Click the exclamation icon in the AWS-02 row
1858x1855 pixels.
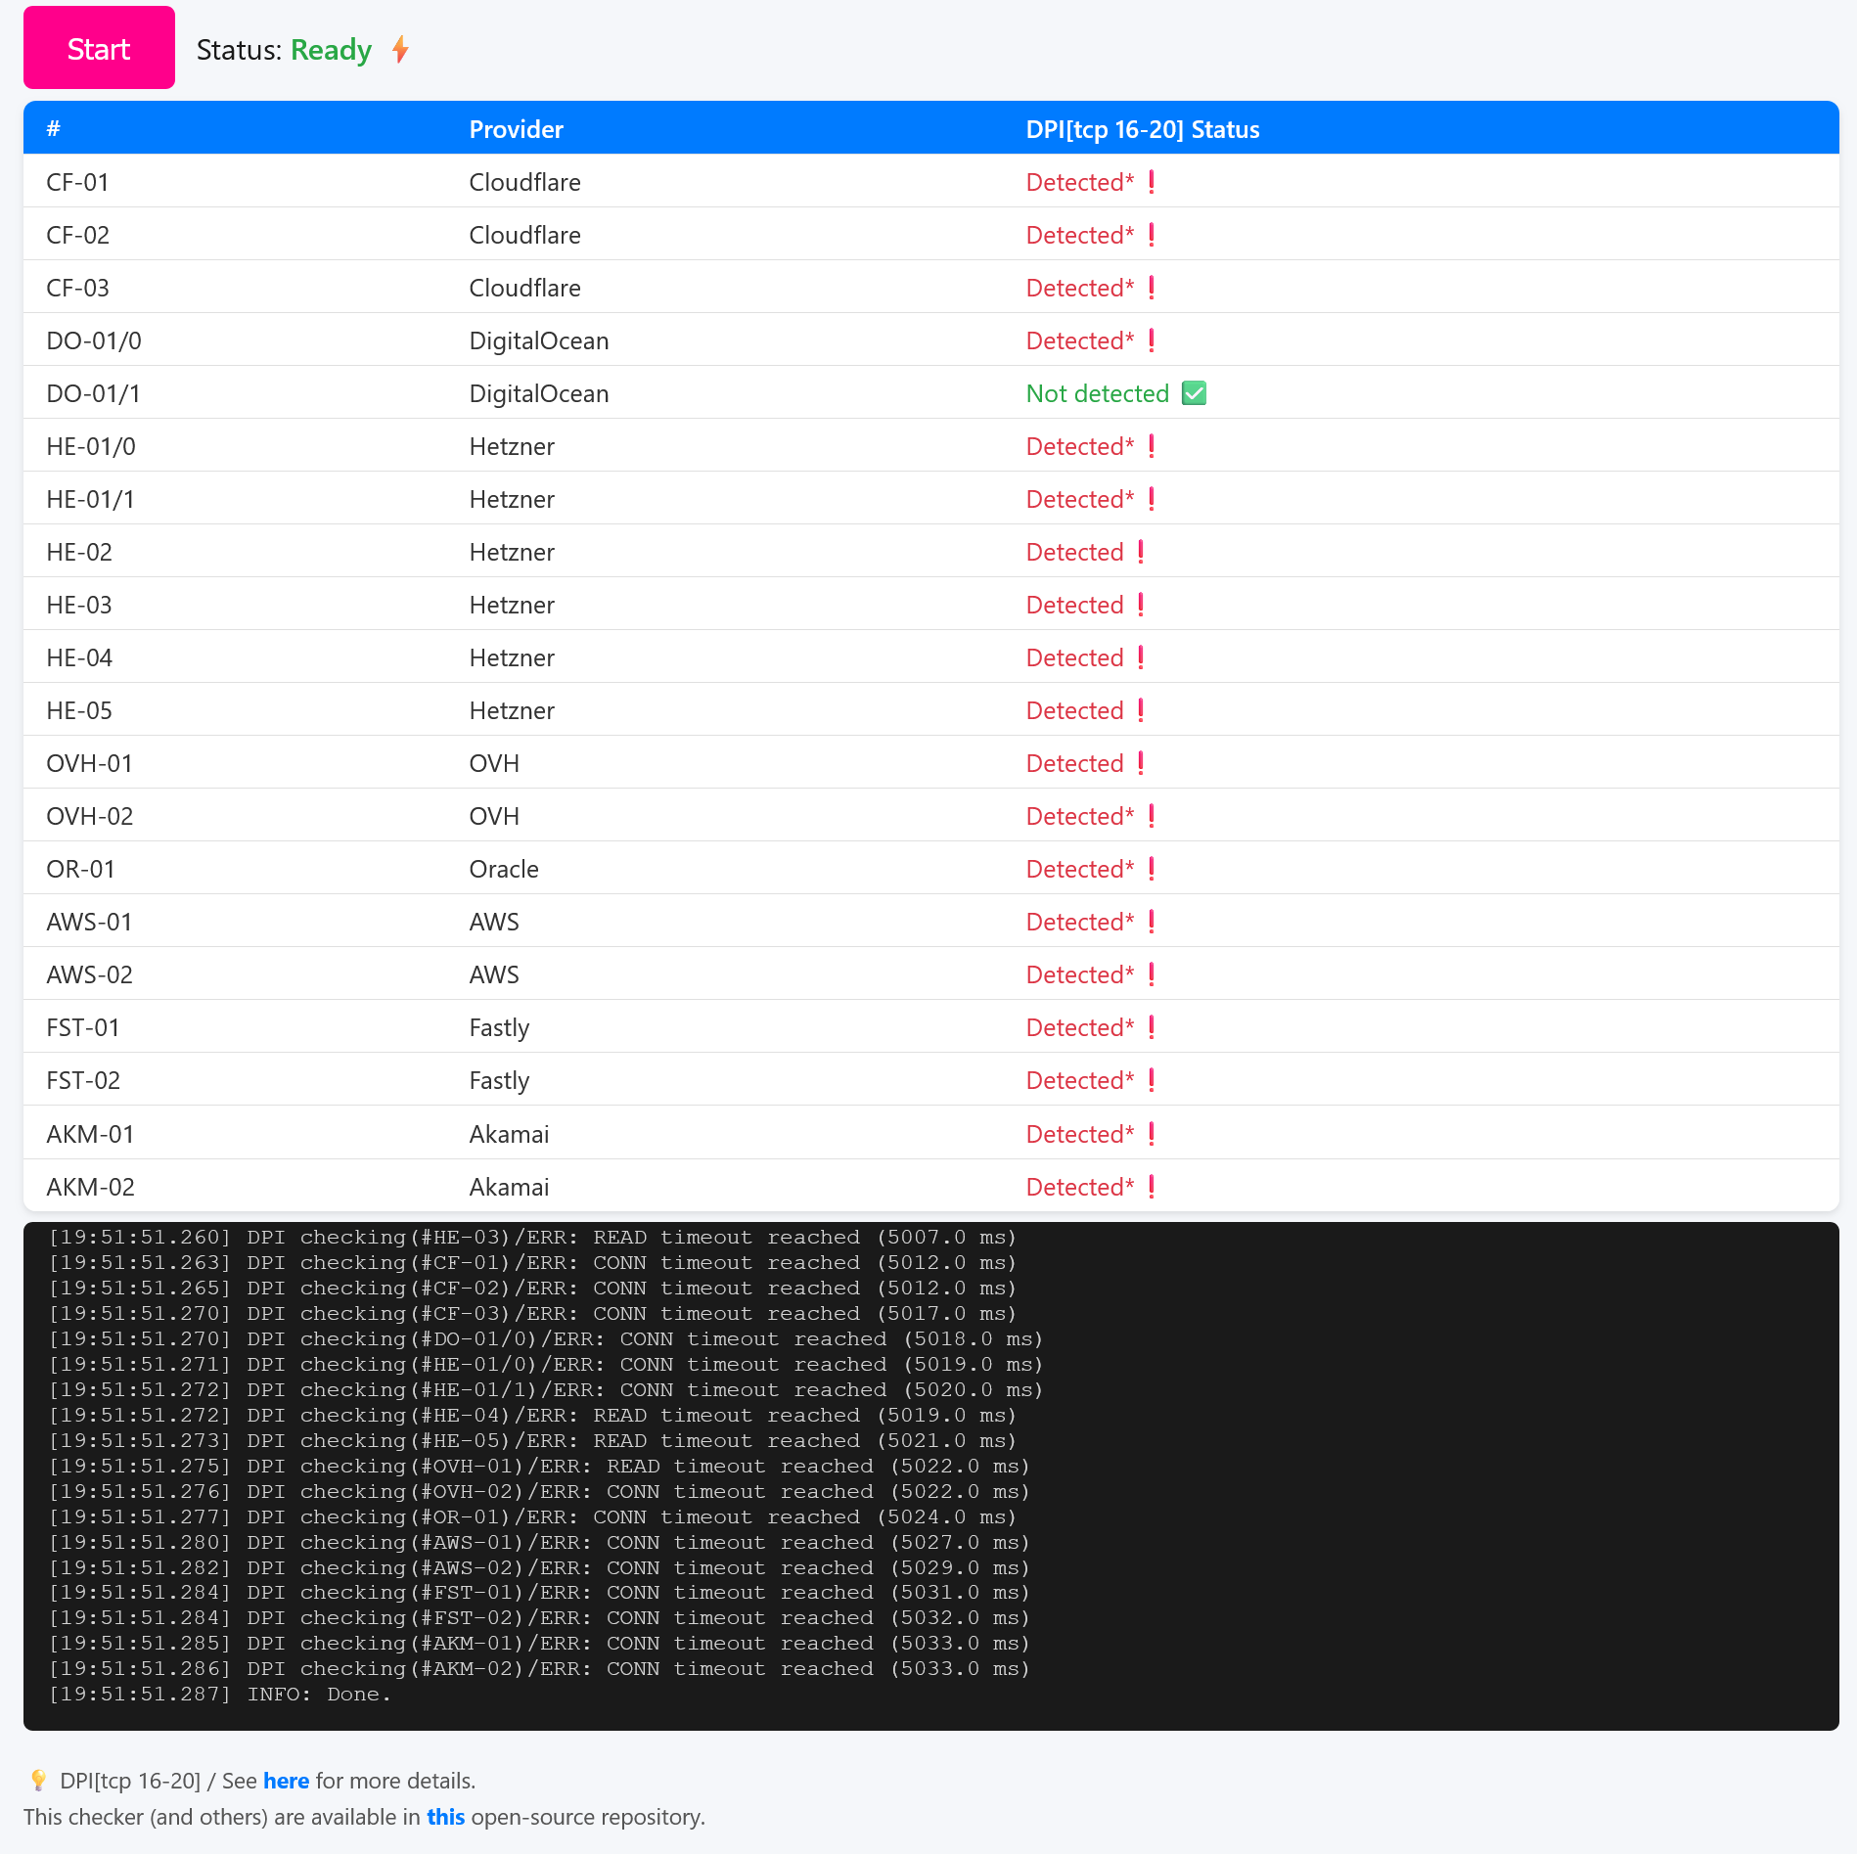(x=1152, y=974)
